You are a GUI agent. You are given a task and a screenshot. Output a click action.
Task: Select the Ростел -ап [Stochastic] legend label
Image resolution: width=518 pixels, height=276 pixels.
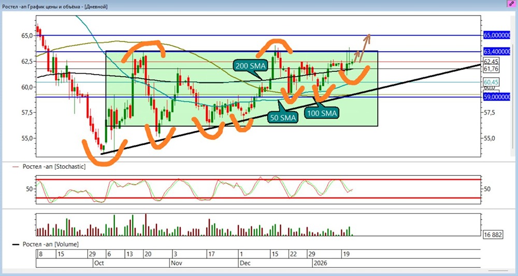tap(54, 167)
